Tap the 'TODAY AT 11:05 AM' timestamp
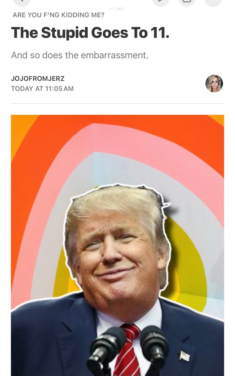This screenshot has width=235, height=376. (x=42, y=88)
